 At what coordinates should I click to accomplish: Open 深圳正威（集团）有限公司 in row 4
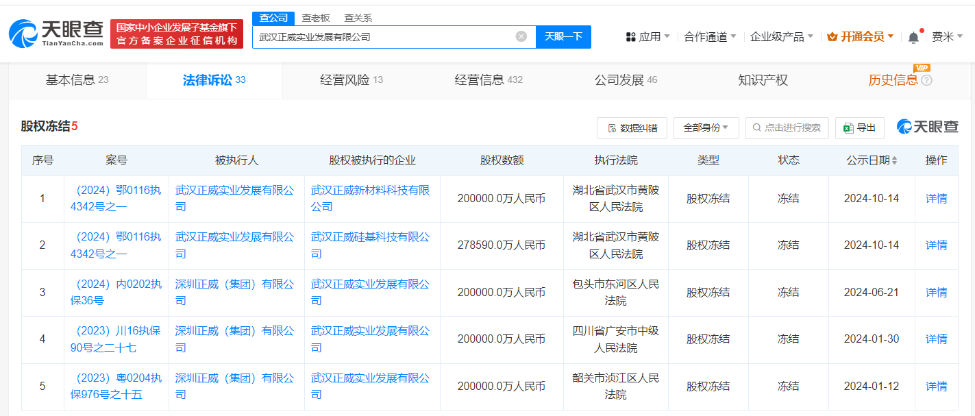[x=235, y=339]
